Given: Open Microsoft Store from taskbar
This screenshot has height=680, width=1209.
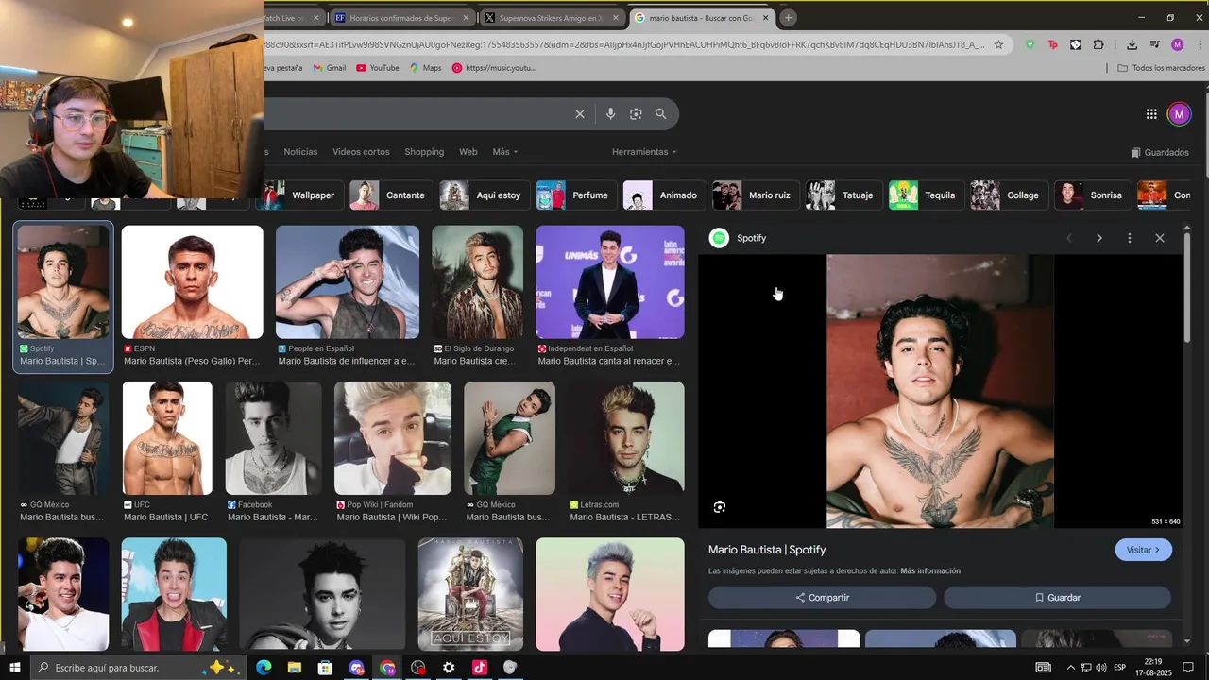Looking at the screenshot, I should pyautogui.click(x=325, y=668).
